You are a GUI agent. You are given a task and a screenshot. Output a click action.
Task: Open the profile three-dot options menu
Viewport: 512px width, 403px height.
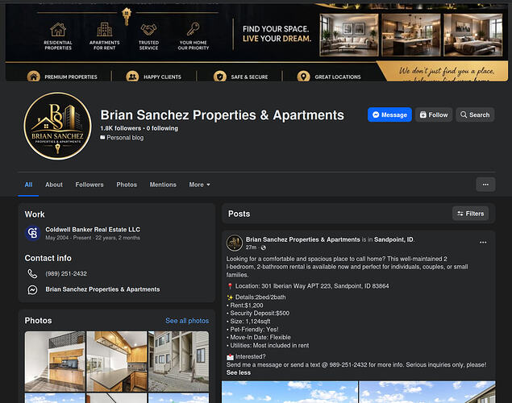coord(485,185)
